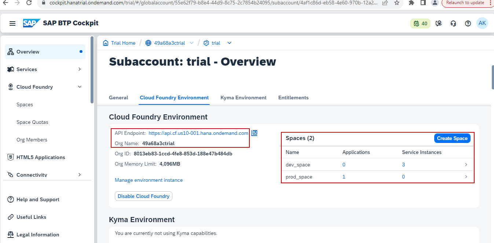Viewport: 494px width, 243px height.
Task: Select the Org Name value 49a68a3ctrial
Action: click(x=158, y=143)
